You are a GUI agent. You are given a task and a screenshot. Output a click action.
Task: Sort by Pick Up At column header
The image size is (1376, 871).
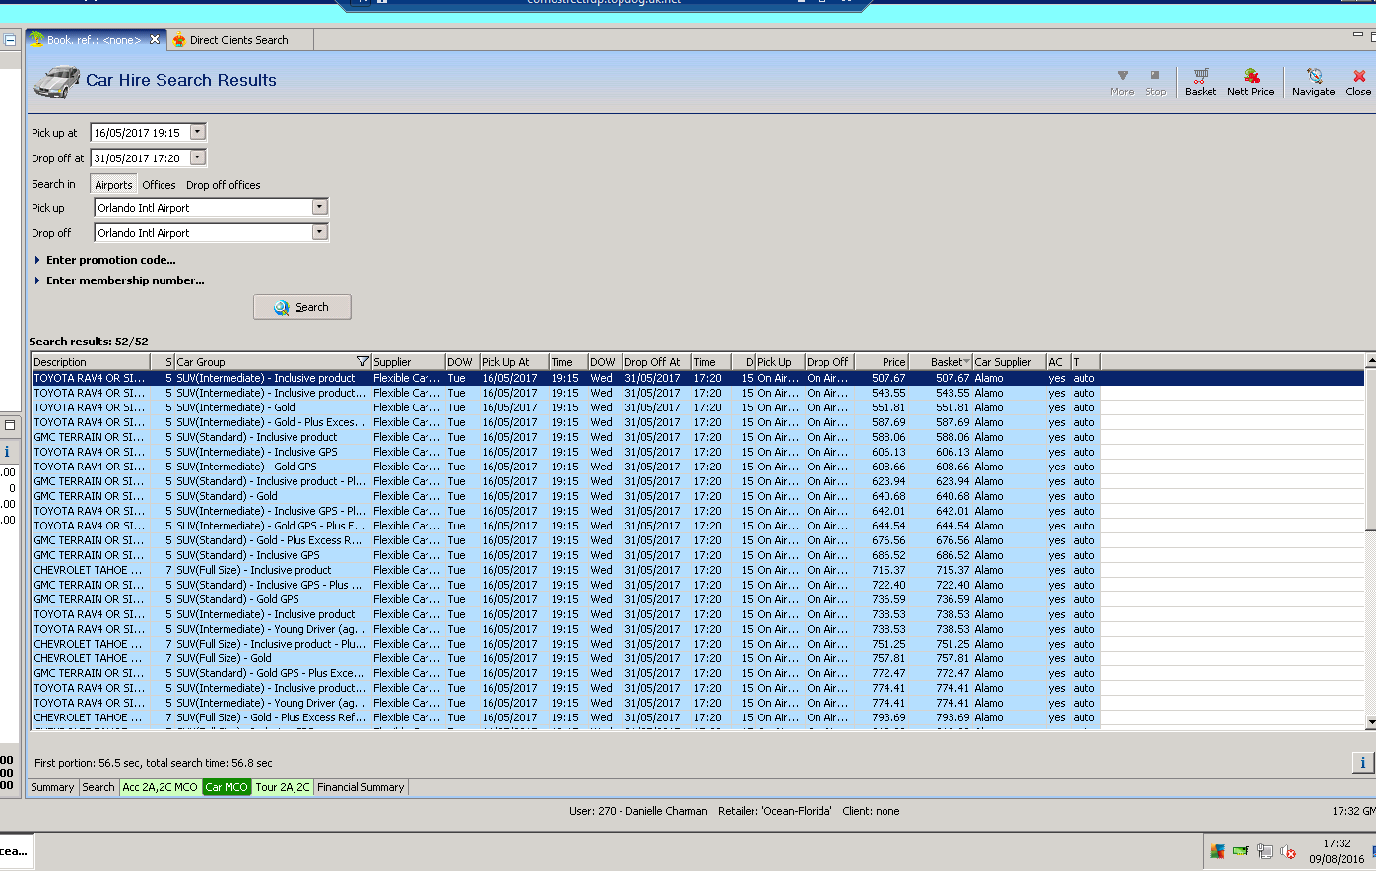(513, 362)
